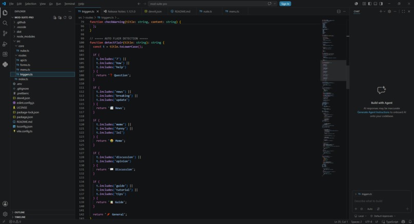This screenshot has height=224, width=414.
Task: Maximize the chat panel
Action: click(403, 11)
